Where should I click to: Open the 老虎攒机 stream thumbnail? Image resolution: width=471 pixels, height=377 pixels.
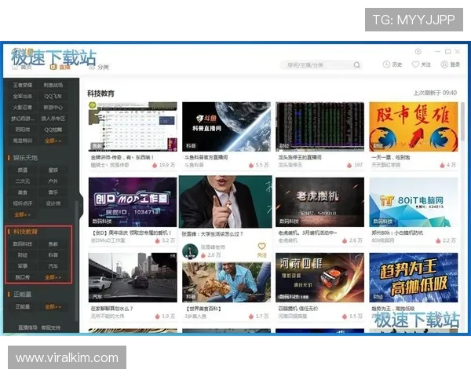tap(320, 202)
